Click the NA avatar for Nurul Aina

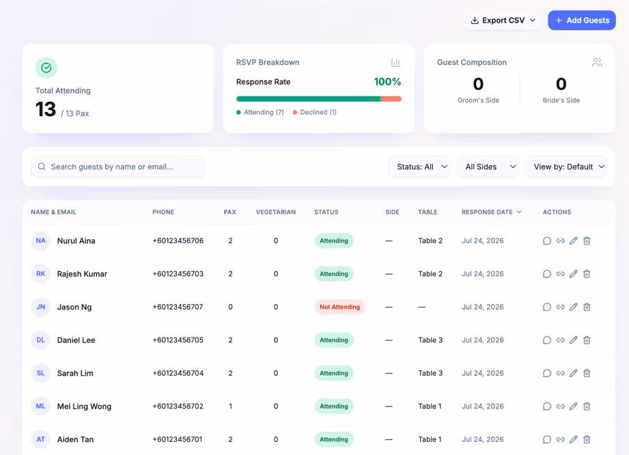tap(40, 240)
